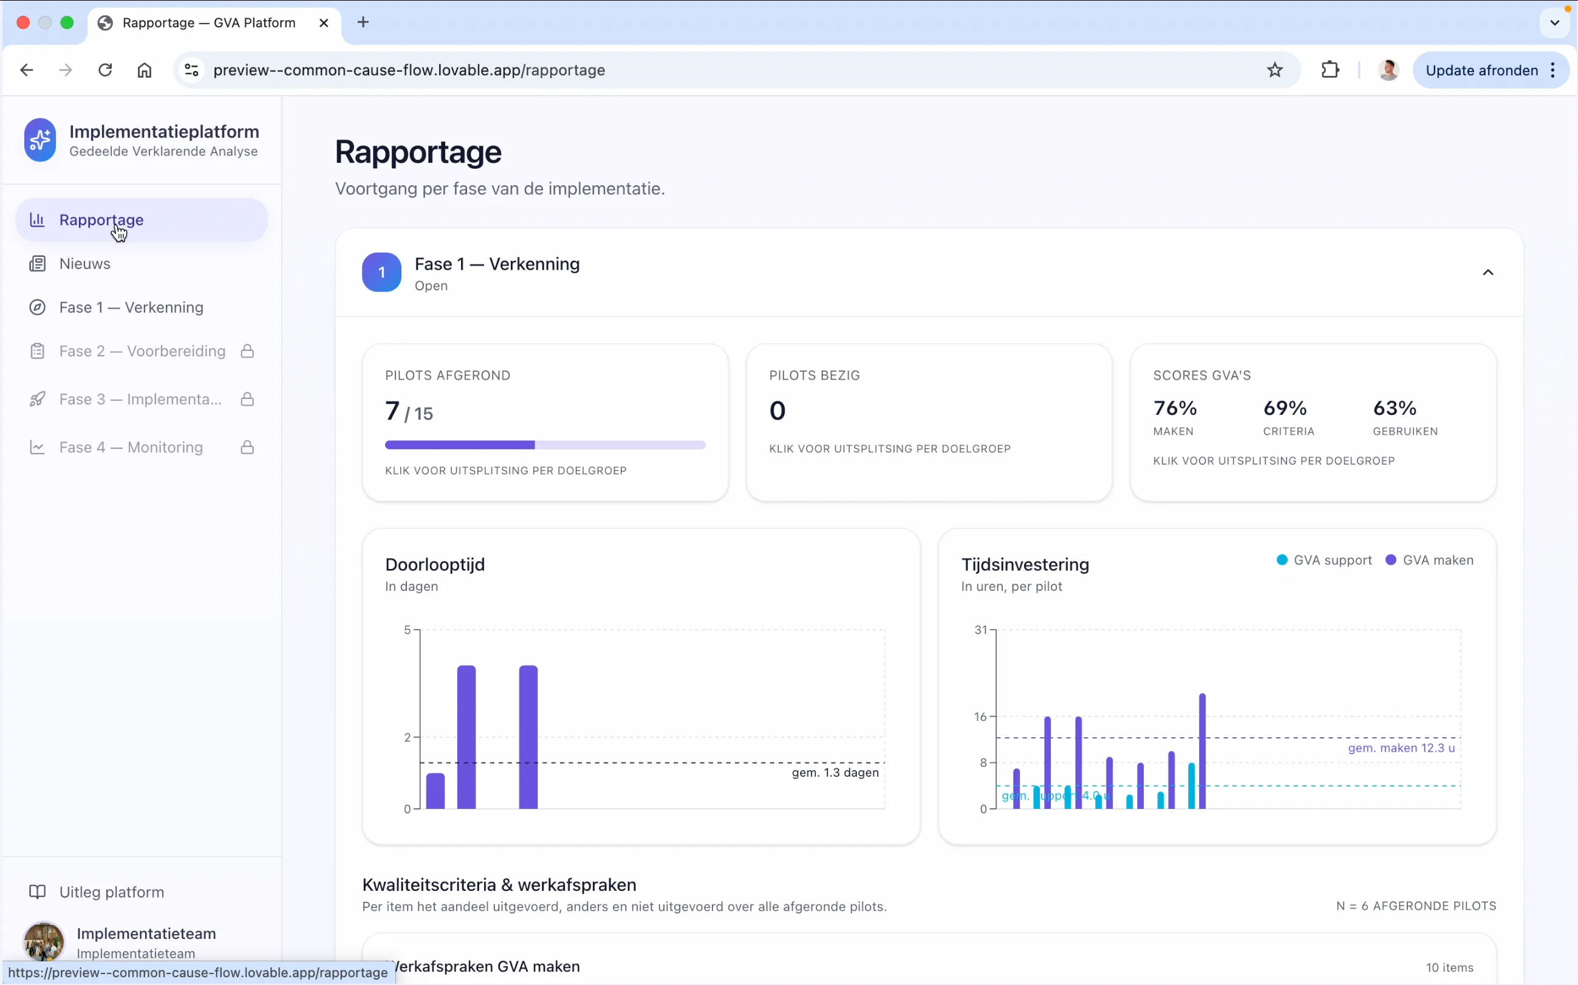Viewport: 1578px width, 985px height.
Task: Click the 69% CRITERIA score
Action: 1288,417
